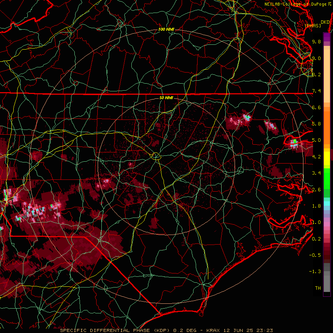Select the 0.2 value on the color scale
The image size is (333, 333).
316,239
